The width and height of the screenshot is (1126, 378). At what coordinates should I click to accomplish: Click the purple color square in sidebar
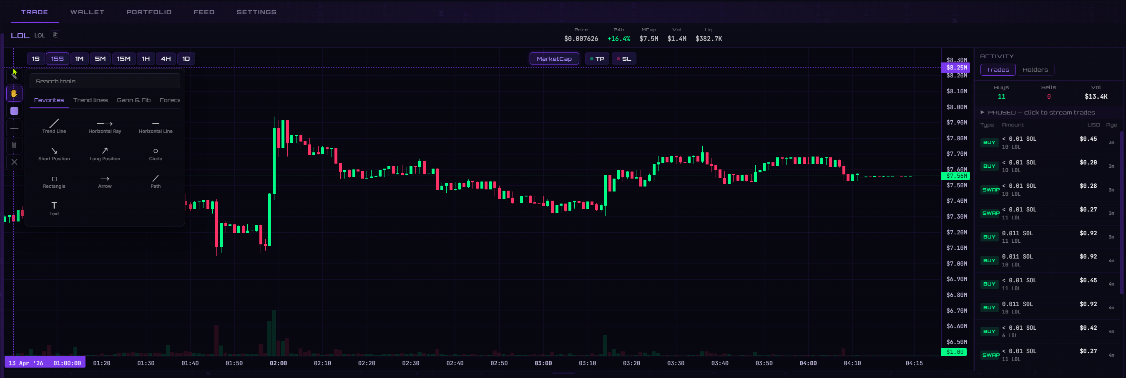tap(15, 111)
